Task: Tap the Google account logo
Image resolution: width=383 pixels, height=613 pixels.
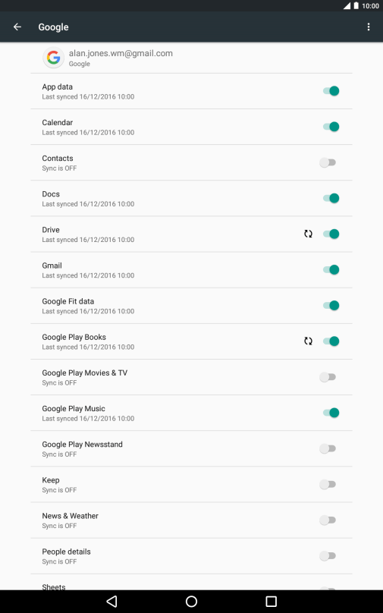Action: [54, 58]
